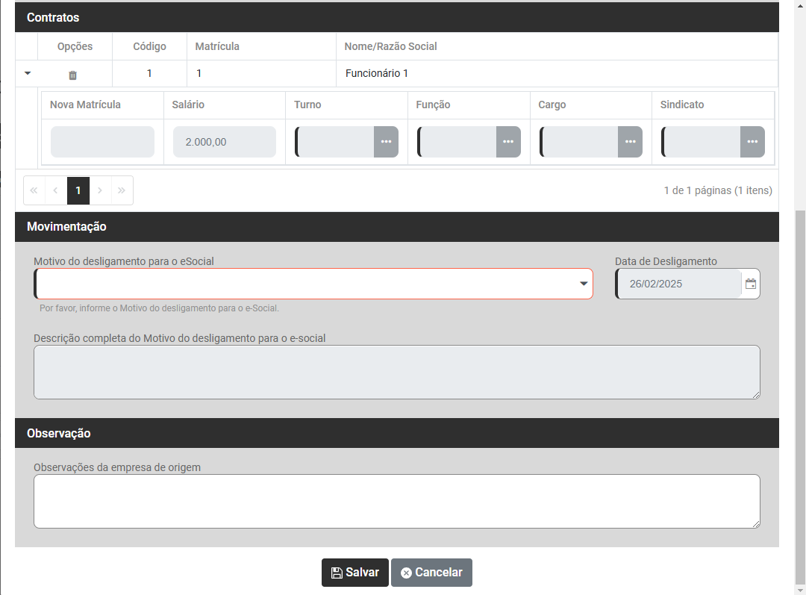Open the Cargo lookup ellipsis button
Viewport: 806px width, 595px height.
click(630, 142)
